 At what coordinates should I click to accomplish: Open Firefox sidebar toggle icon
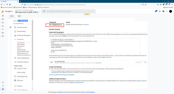click(x=161, y=5)
